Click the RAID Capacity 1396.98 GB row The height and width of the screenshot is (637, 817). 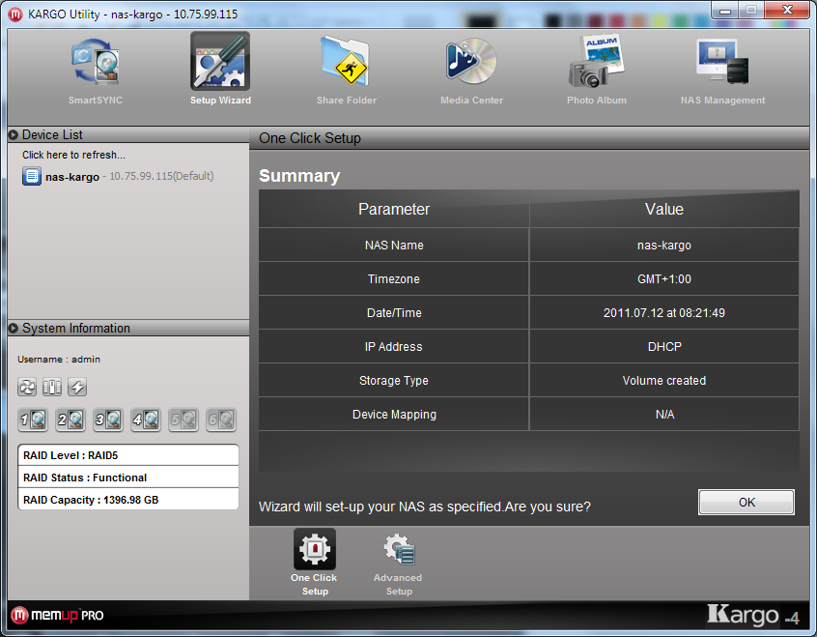(128, 500)
